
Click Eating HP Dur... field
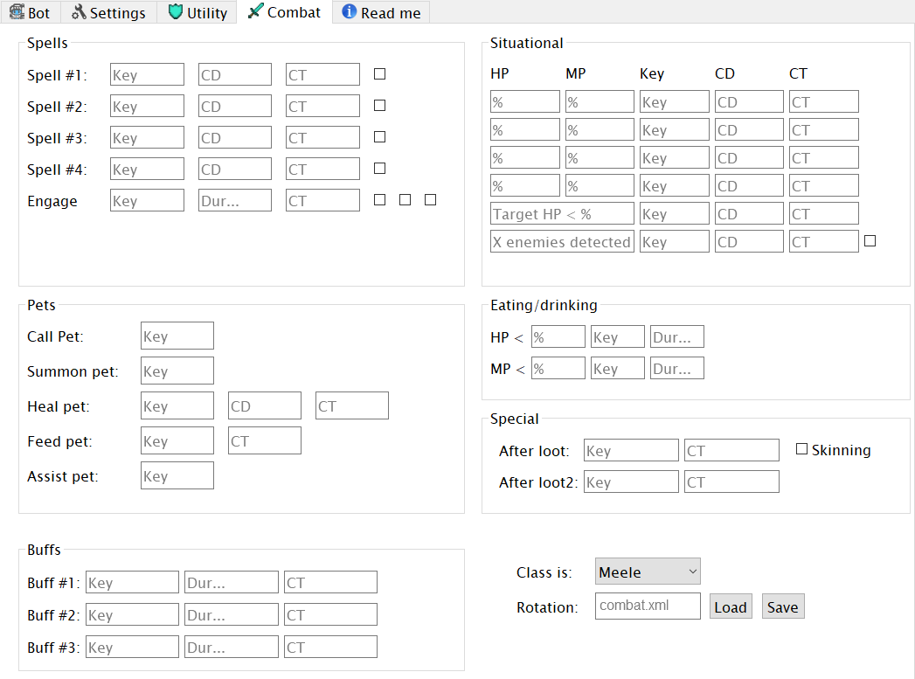pos(677,336)
